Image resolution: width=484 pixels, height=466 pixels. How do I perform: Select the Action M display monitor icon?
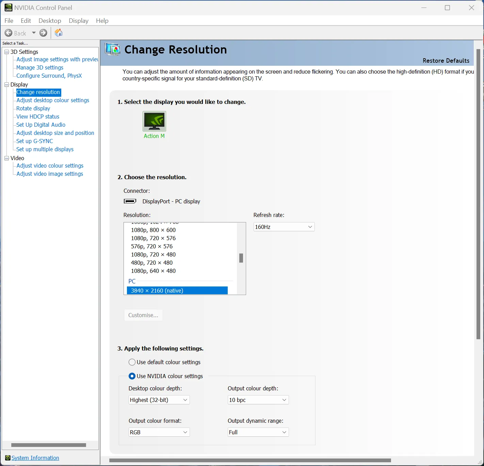coord(154,121)
